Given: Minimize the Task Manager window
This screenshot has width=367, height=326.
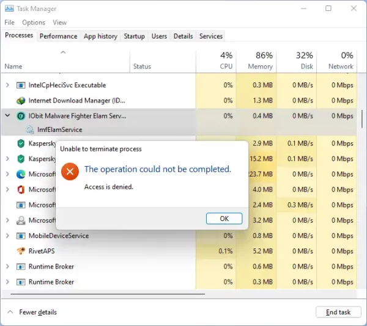Looking at the screenshot, I should tap(303, 9).
